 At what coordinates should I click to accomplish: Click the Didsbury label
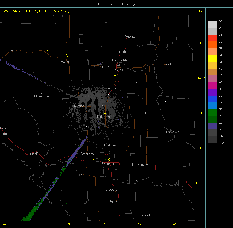(x=104, y=117)
